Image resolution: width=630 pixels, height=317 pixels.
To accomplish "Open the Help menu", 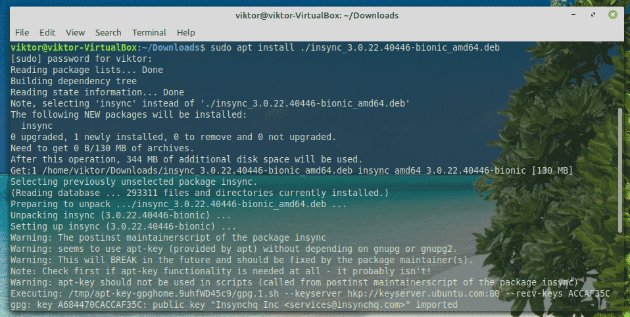I will coord(185,32).
